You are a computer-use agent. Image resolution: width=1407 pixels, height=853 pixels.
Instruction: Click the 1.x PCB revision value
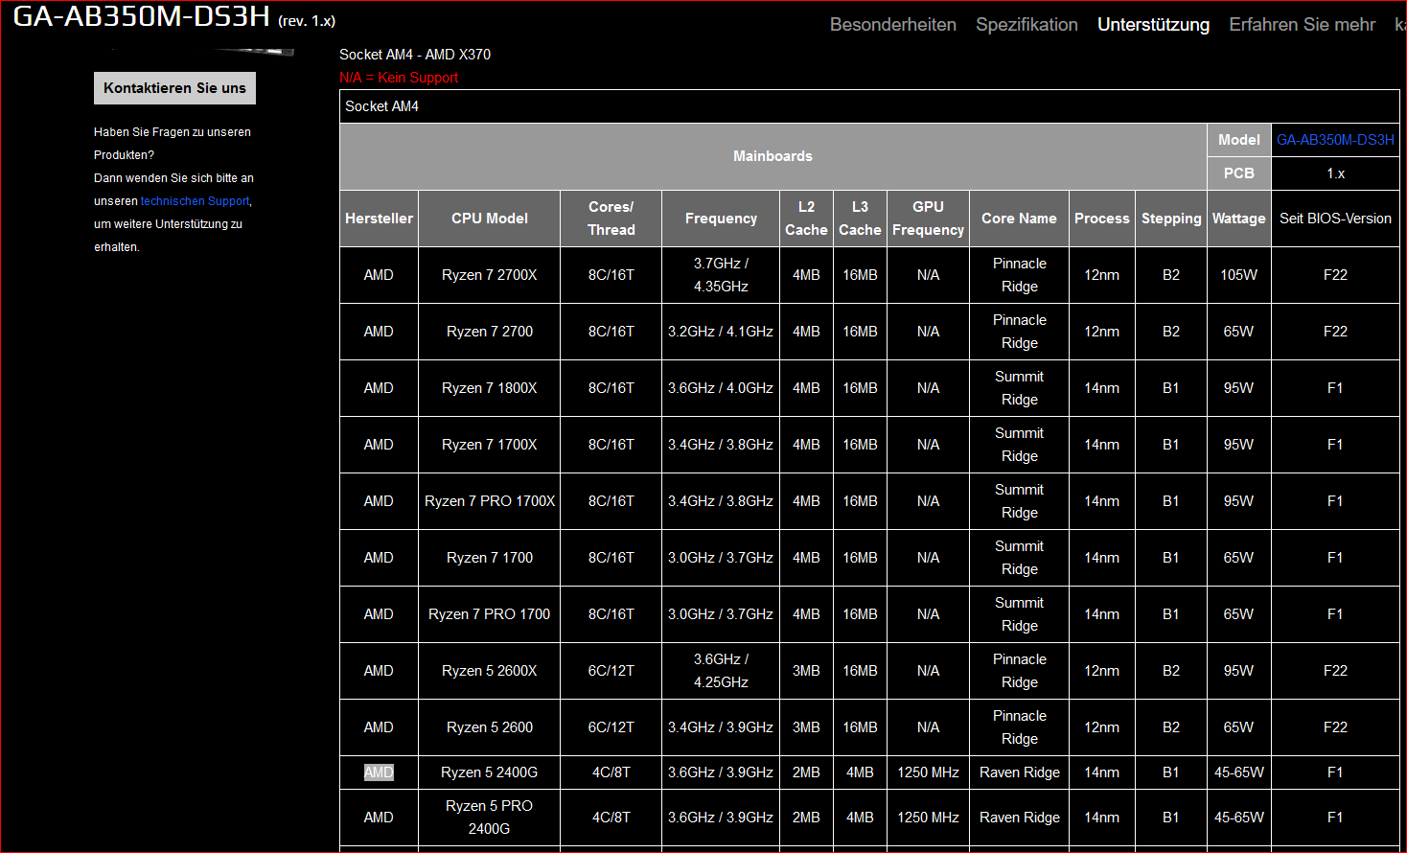click(x=1335, y=173)
